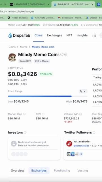Viewport: 102px width, 182px height.
Task: Click the kattanatrade red profile logo
Action: [x=69, y=144]
